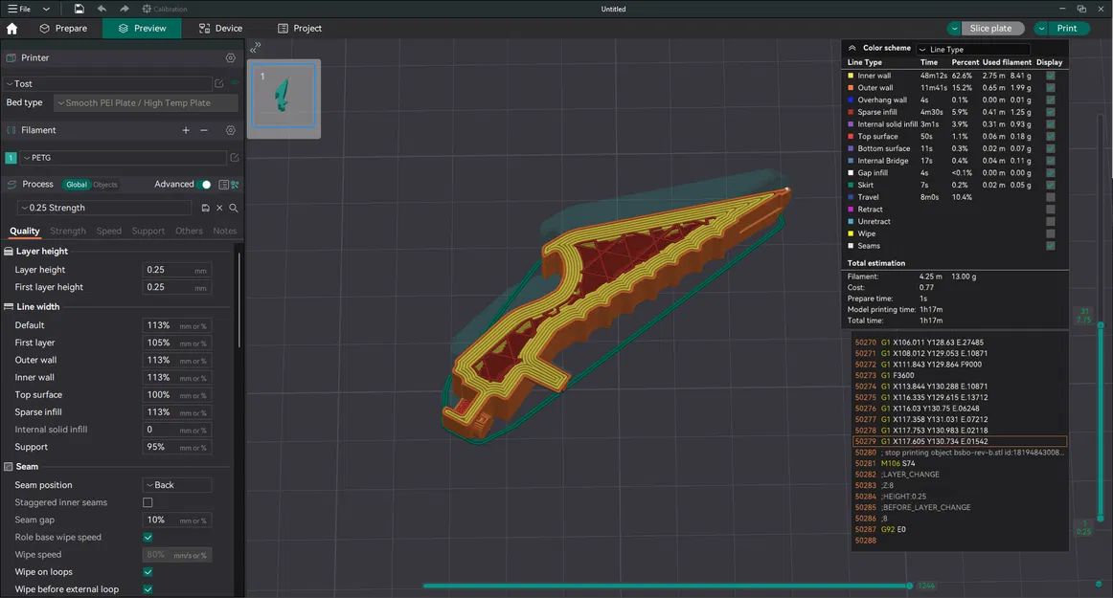This screenshot has height=598, width=1113.
Task: Open the Notes settings tab
Action: tap(224, 232)
